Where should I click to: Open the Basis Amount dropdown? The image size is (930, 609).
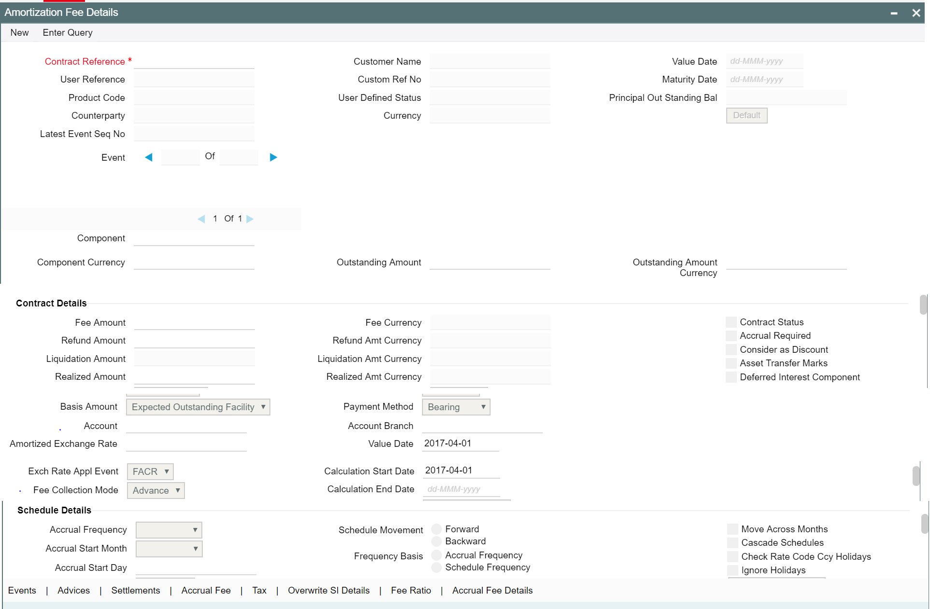198,407
